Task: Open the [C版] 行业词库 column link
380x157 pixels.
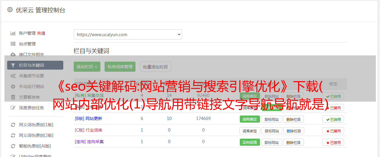Action: click(89, 130)
